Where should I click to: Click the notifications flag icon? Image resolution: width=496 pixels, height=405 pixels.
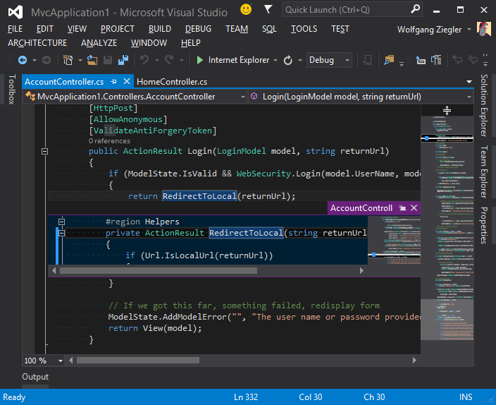click(268, 9)
